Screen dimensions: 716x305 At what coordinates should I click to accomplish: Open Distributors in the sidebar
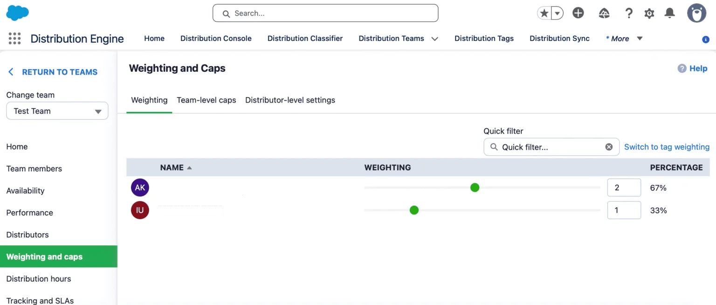28,235
